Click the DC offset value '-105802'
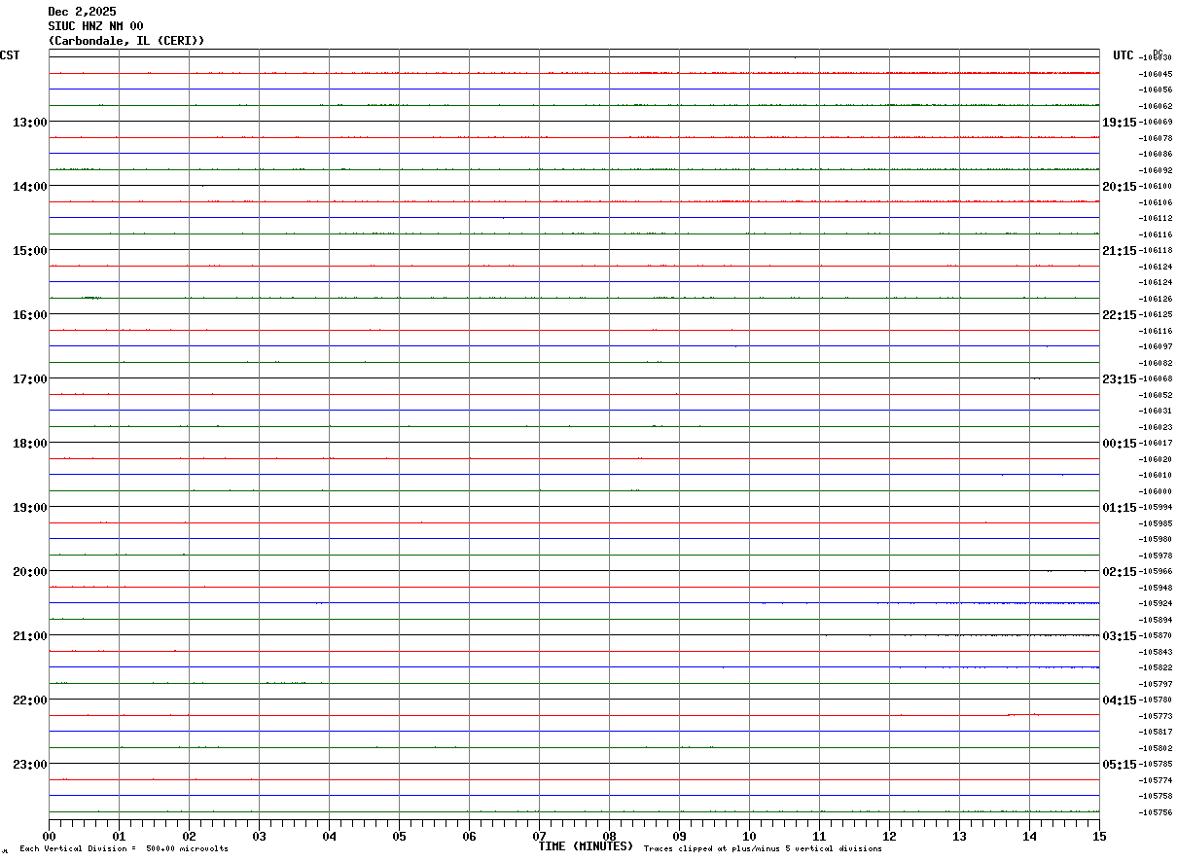The image size is (1177, 862). pyautogui.click(x=1155, y=748)
